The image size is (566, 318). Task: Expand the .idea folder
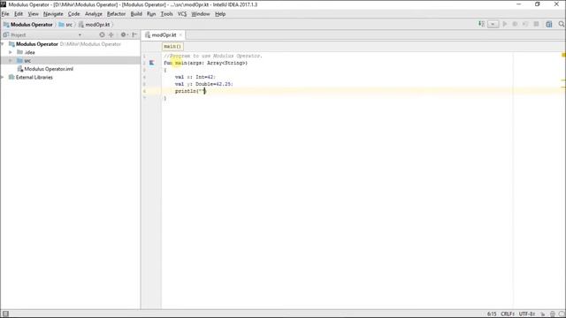pyautogui.click(x=11, y=52)
